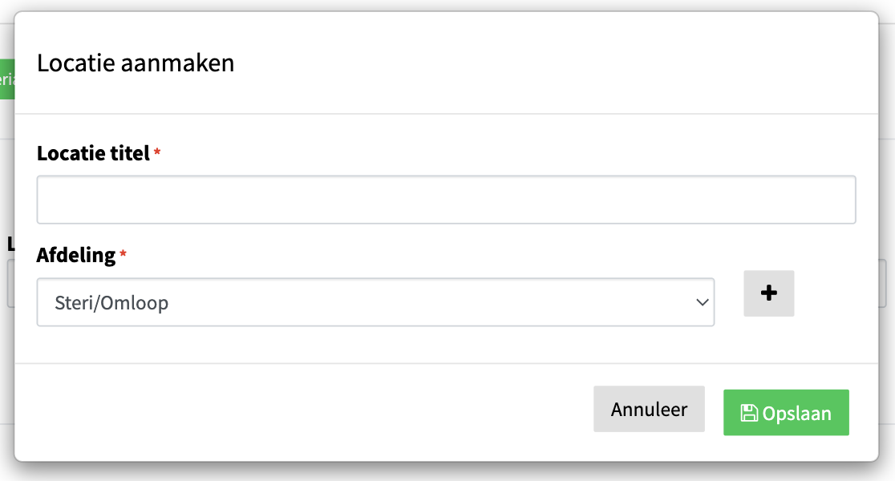Click the floppy disk icon in Opslaan
895x481 pixels.
click(x=749, y=413)
